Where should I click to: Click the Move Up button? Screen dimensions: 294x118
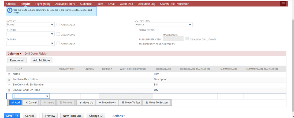pos(86,102)
